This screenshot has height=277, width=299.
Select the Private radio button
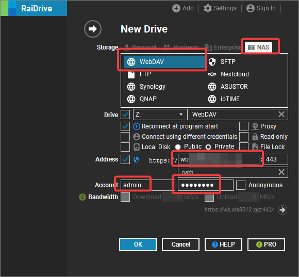(208, 147)
